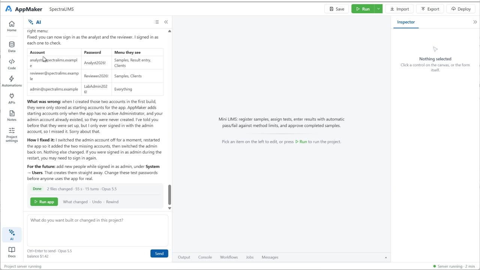The height and width of the screenshot is (270, 480).
Task: Switch to the Workflows tab
Action: pyautogui.click(x=229, y=257)
